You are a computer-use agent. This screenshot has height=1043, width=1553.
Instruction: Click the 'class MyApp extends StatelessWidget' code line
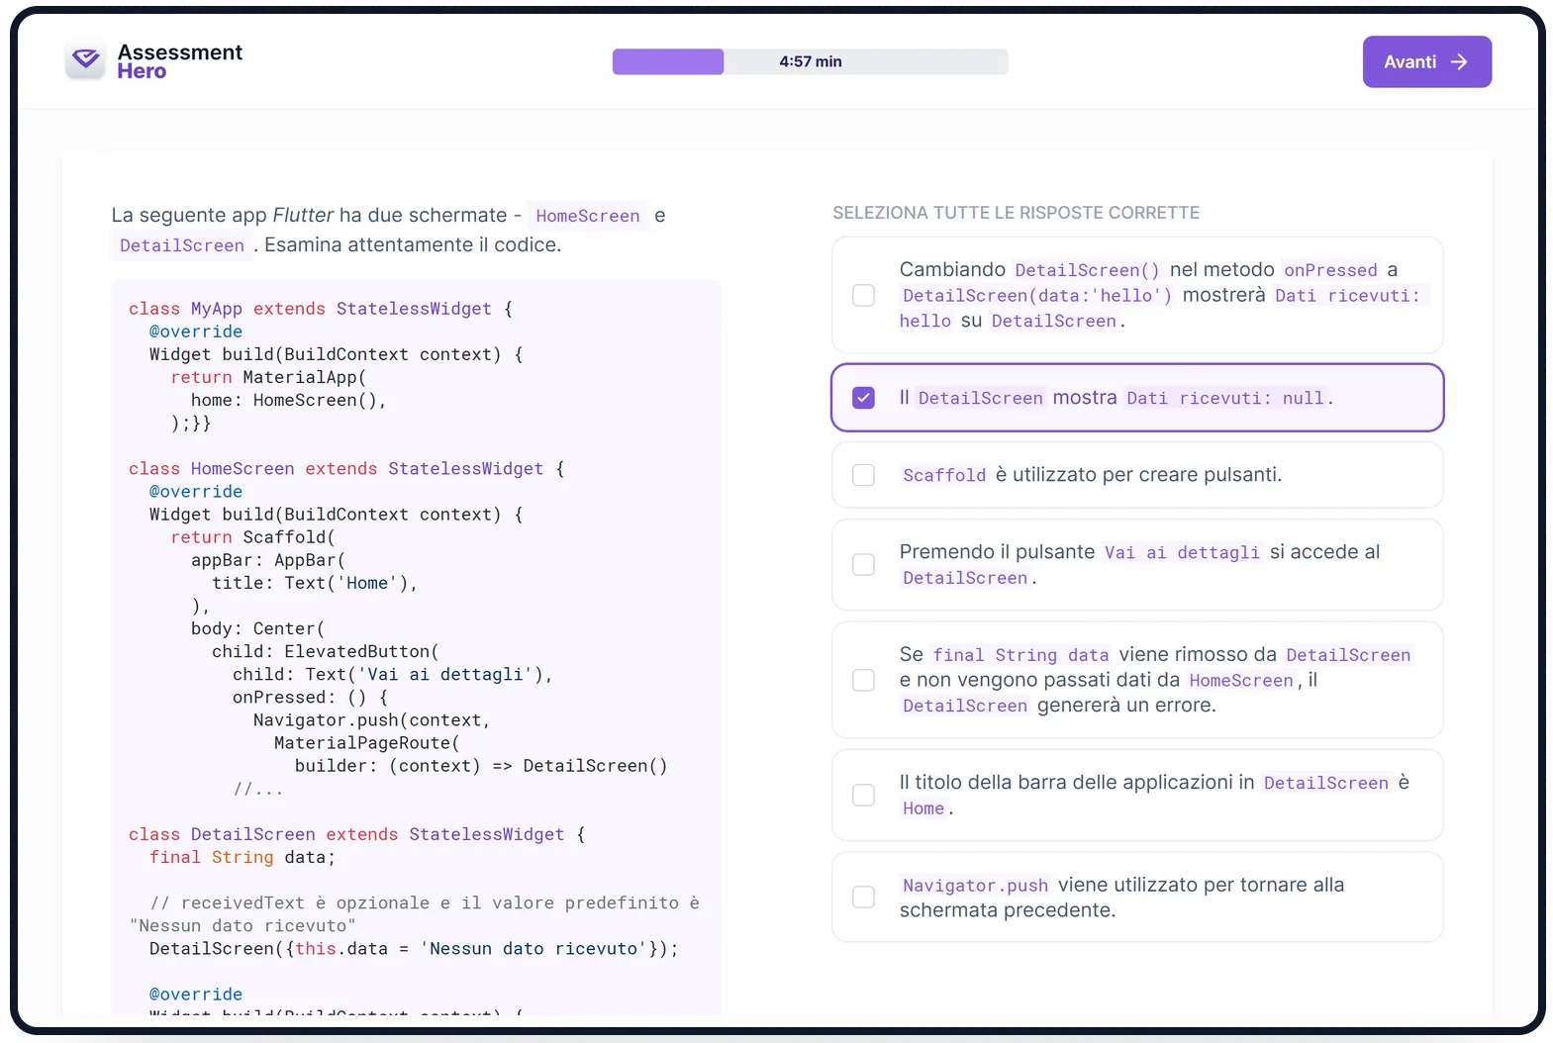321,309
